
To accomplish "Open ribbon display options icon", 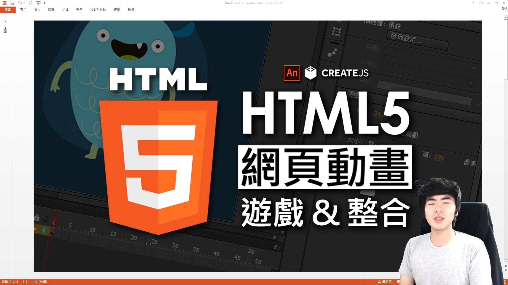I will (481, 3).
